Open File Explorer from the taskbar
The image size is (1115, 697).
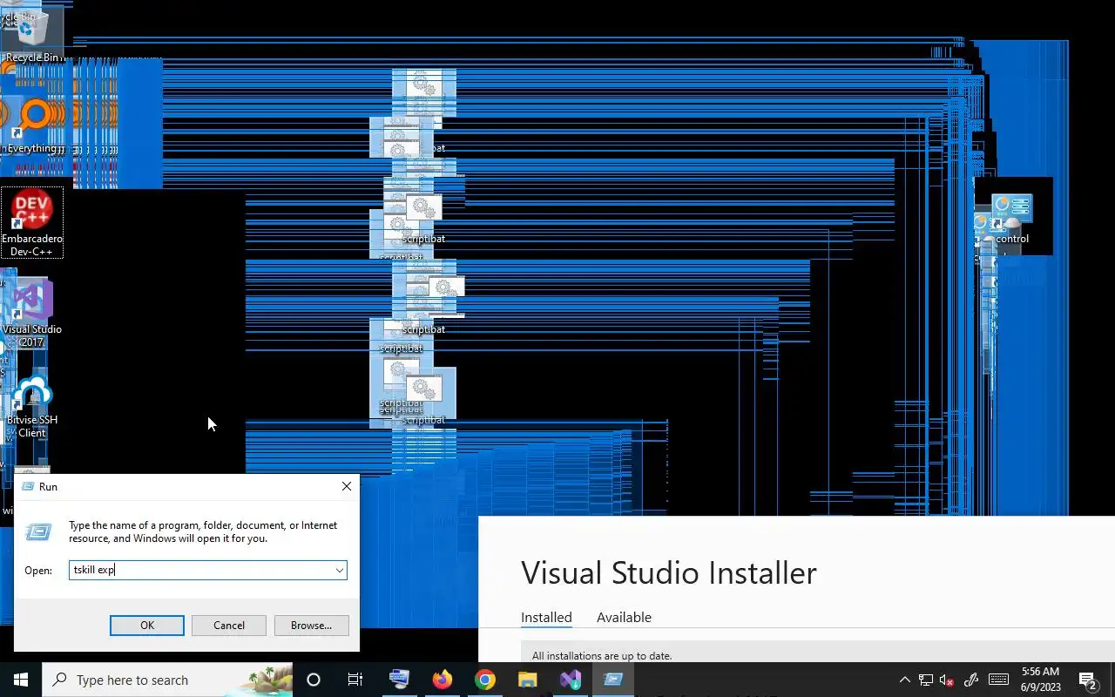click(x=528, y=680)
